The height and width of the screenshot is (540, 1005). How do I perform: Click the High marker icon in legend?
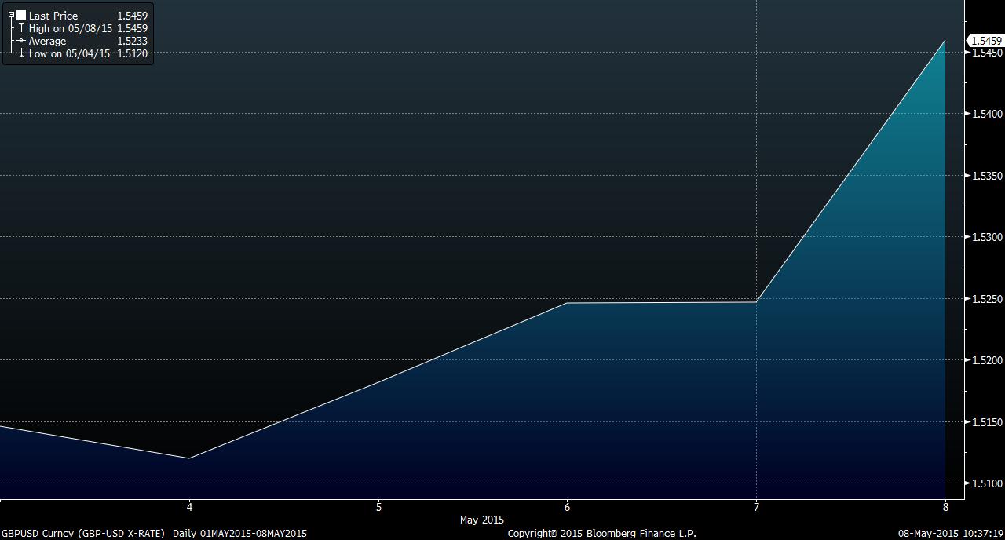click(21, 28)
